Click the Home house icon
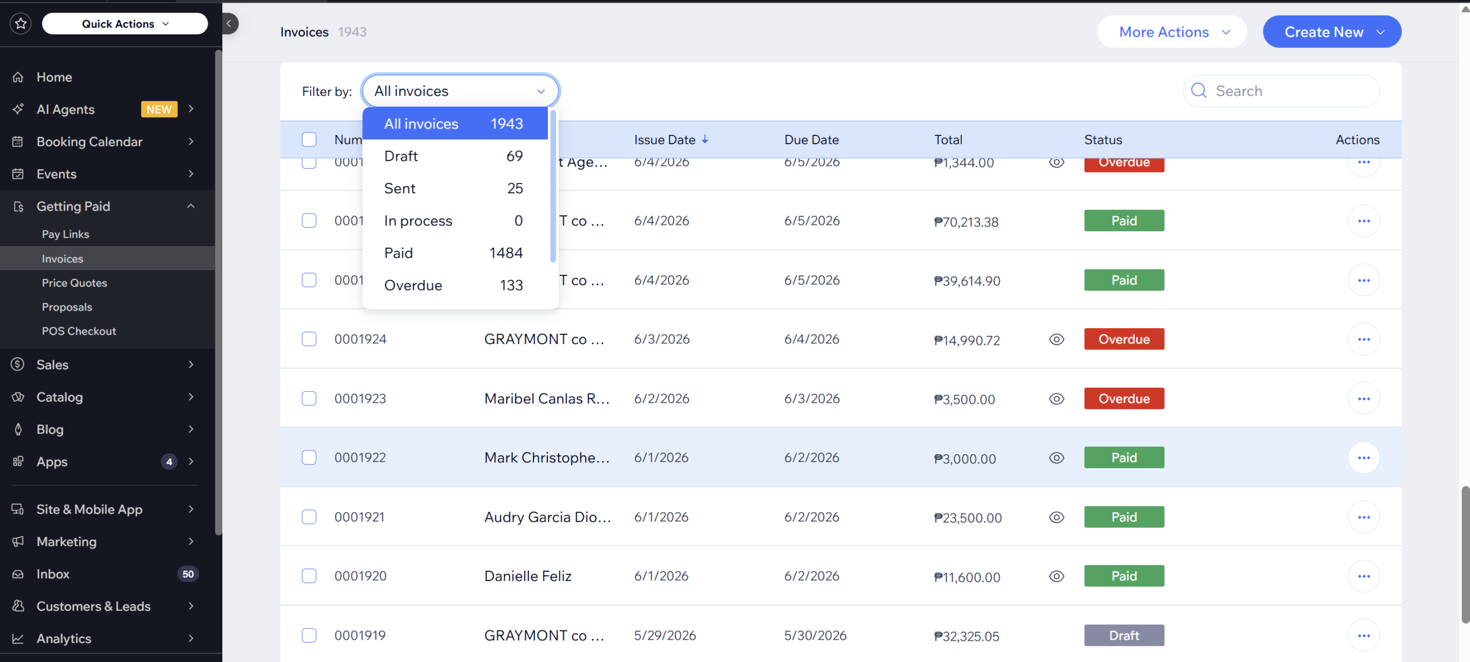This screenshot has height=662, width=1470. 18,77
